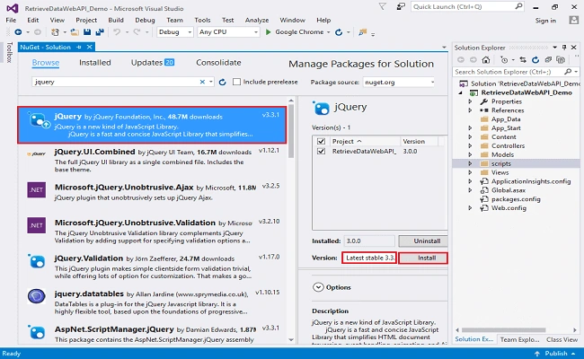Click the Refresh browser toolbar icon
Viewport: 584px width, 359px height.
(x=339, y=32)
